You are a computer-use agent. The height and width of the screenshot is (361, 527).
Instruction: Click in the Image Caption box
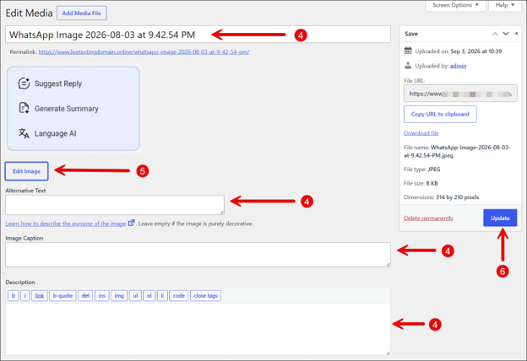198,255
